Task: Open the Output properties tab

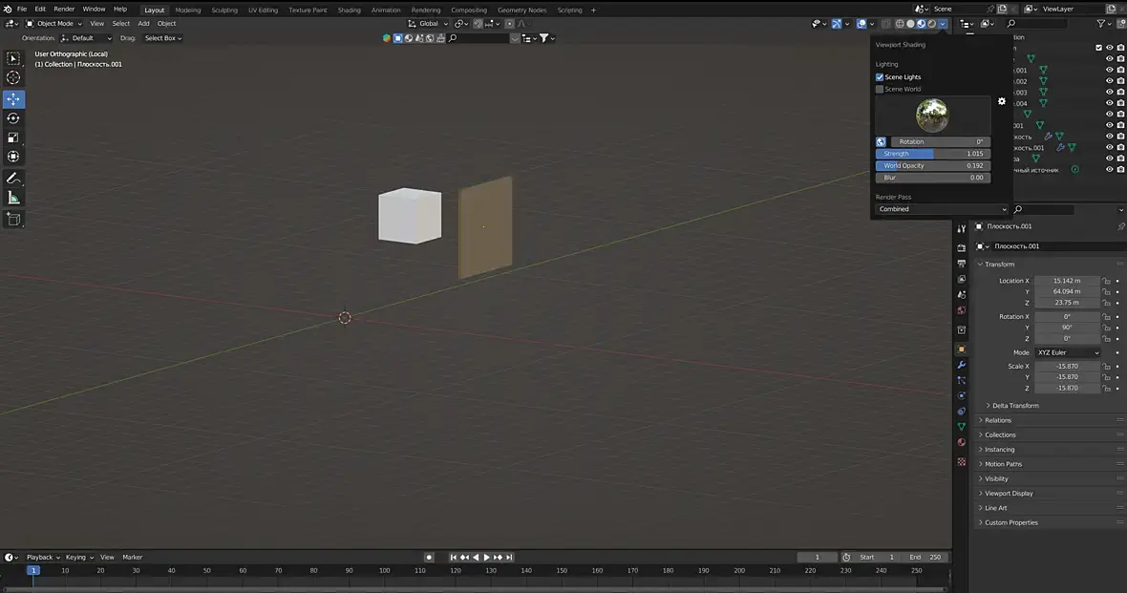Action: [x=962, y=264]
